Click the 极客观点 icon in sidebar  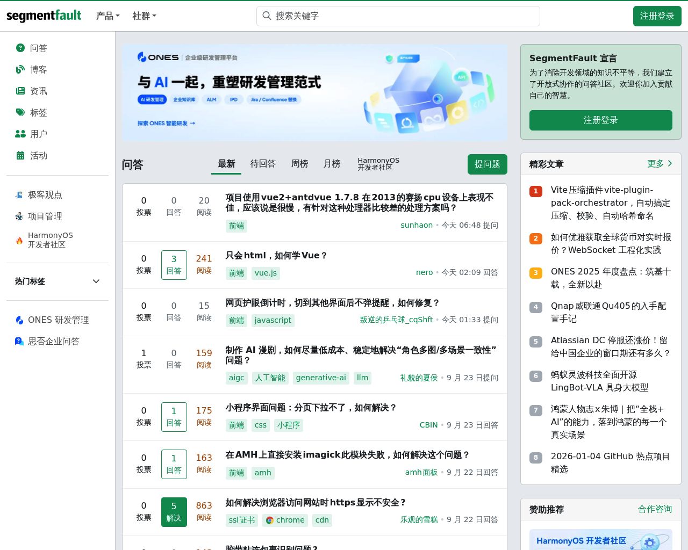(19, 195)
